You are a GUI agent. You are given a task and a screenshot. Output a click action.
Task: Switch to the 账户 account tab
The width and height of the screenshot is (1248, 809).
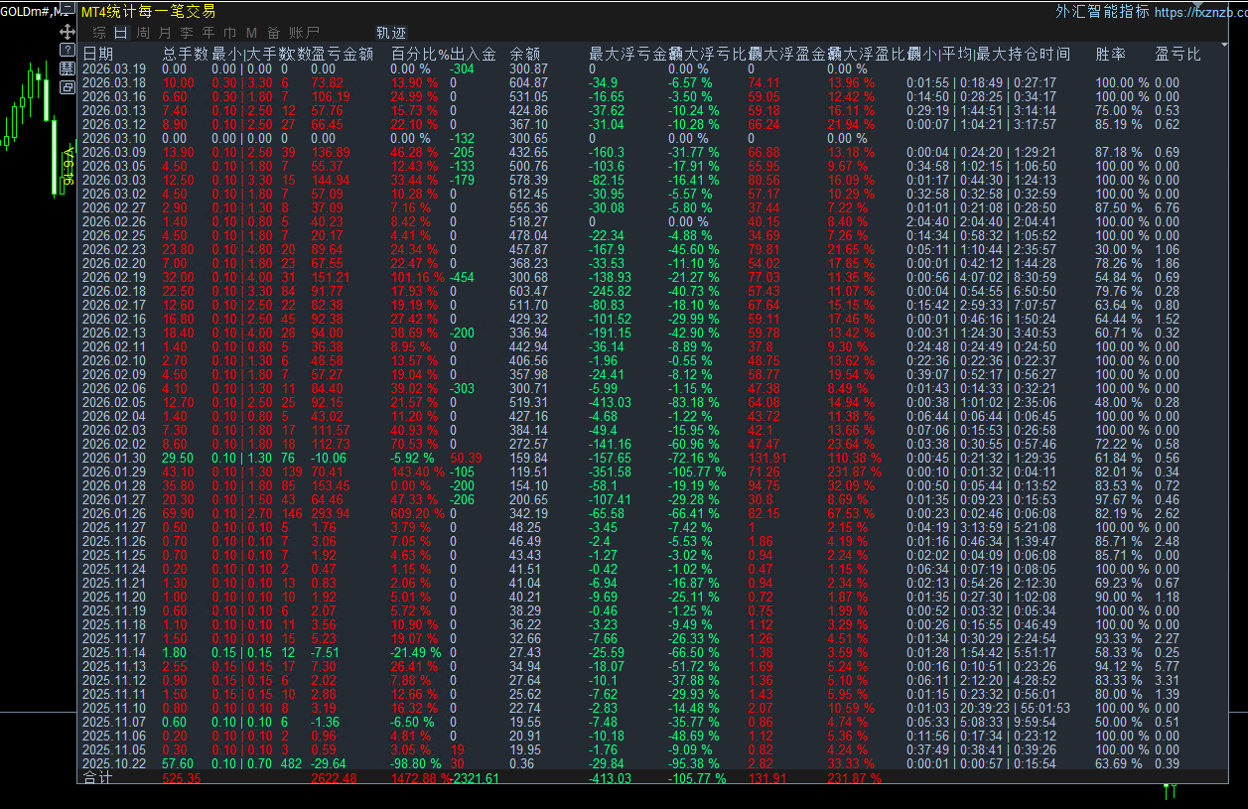point(305,33)
